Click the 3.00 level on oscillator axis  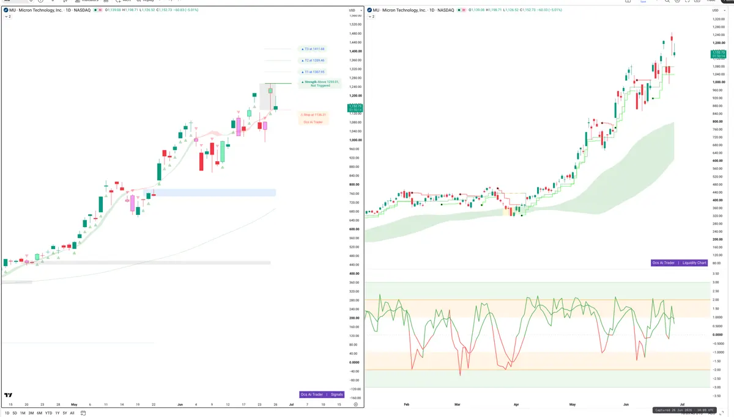(x=716, y=282)
